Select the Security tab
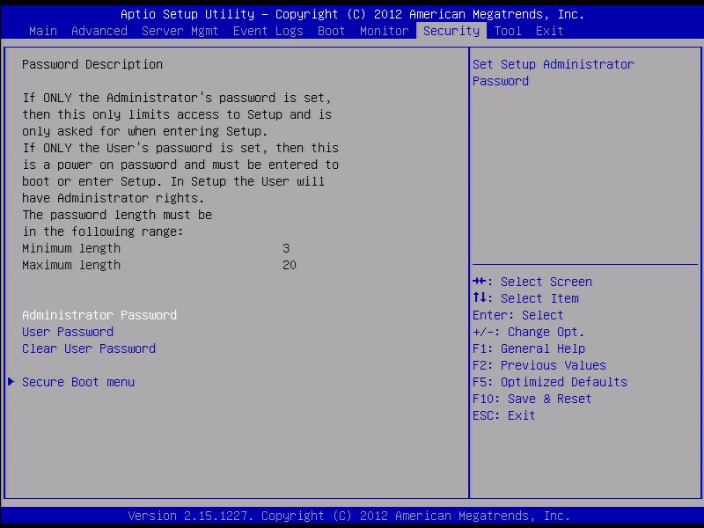This screenshot has width=704, height=528. [x=451, y=31]
